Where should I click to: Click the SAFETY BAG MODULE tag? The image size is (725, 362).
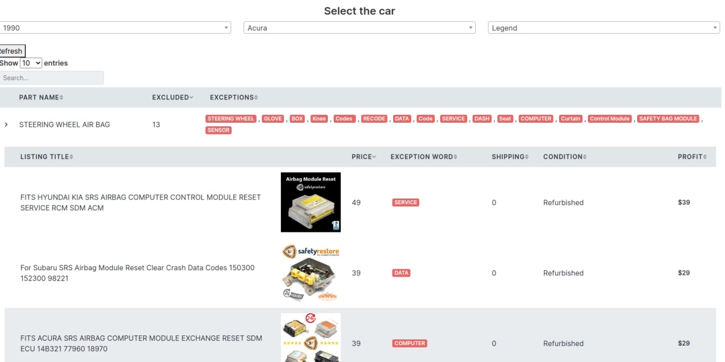[668, 119]
